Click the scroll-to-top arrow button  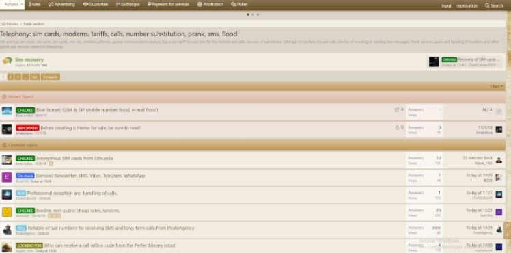tap(508, 226)
